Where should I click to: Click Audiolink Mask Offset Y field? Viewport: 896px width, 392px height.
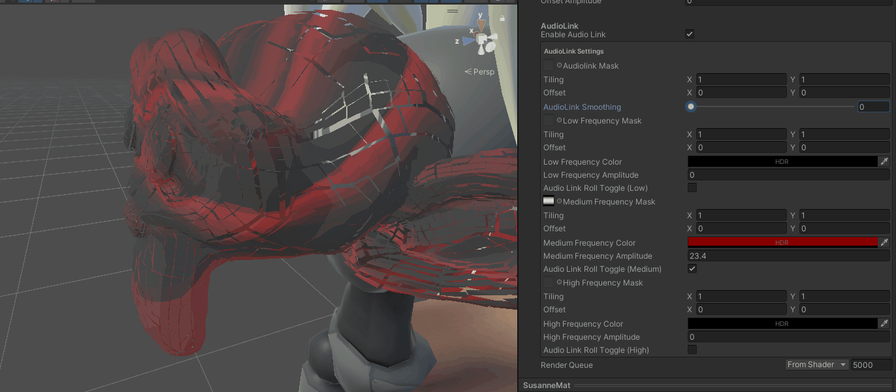click(844, 92)
